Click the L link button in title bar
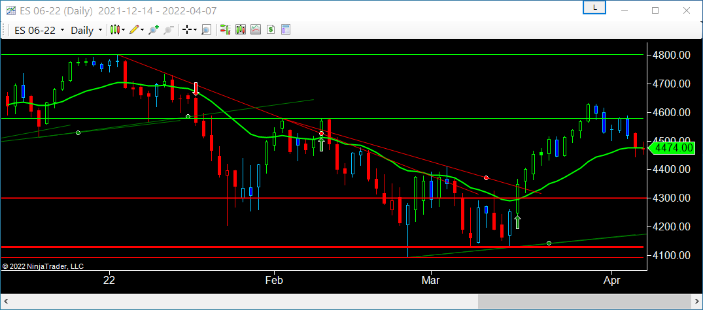This screenshot has height=310, width=703. click(594, 7)
